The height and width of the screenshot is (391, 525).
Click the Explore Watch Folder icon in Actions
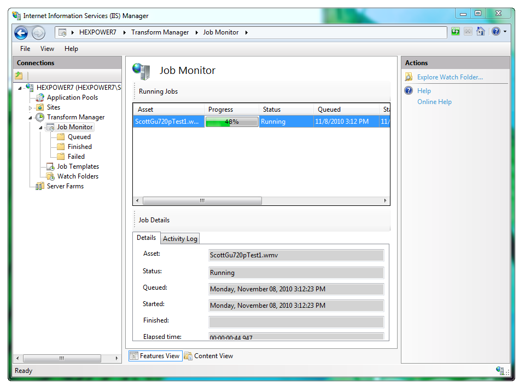tap(409, 77)
